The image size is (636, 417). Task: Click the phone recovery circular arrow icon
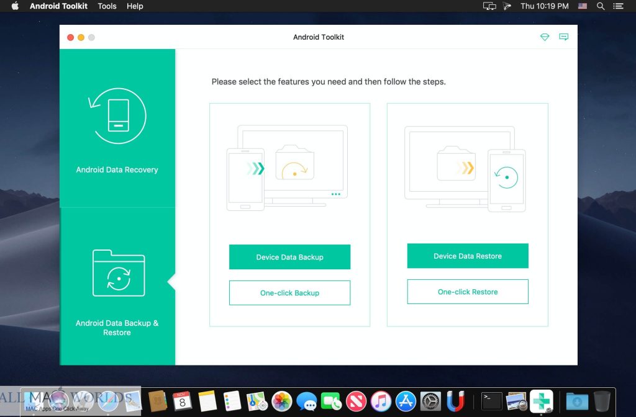click(117, 116)
